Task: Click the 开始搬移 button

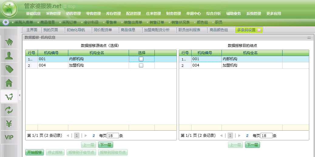Action: pos(35,152)
